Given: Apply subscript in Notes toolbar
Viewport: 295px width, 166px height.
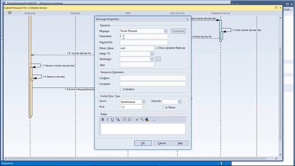Looking at the screenshot, I should tap(142, 119).
